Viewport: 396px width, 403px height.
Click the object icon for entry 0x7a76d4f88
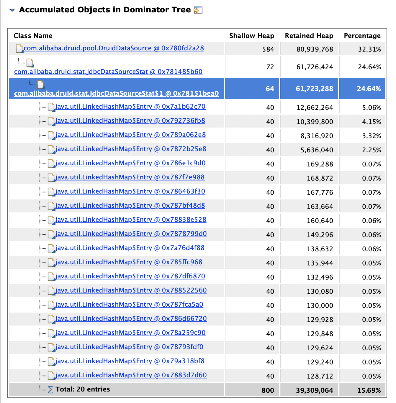(x=51, y=248)
